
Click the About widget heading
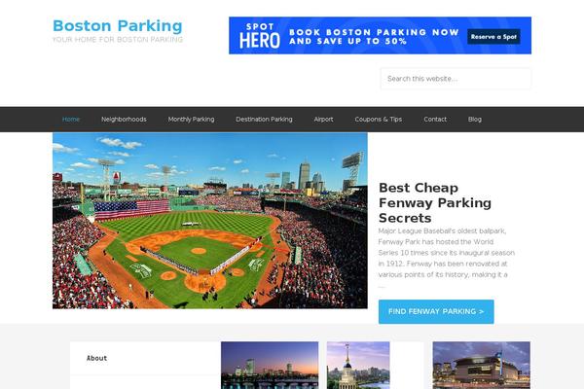tap(96, 358)
